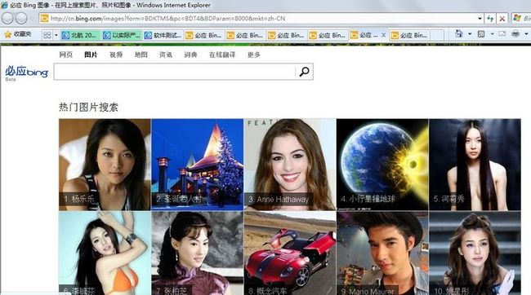Open the 资讯 news category
The width and height of the screenshot is (531, 295).
pyautogui.click(x=166, y=55)
